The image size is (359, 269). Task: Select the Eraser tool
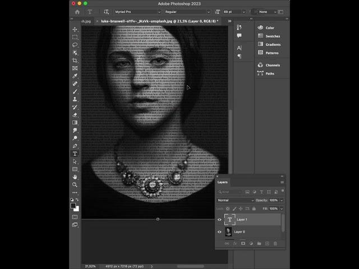coord(75,115)
